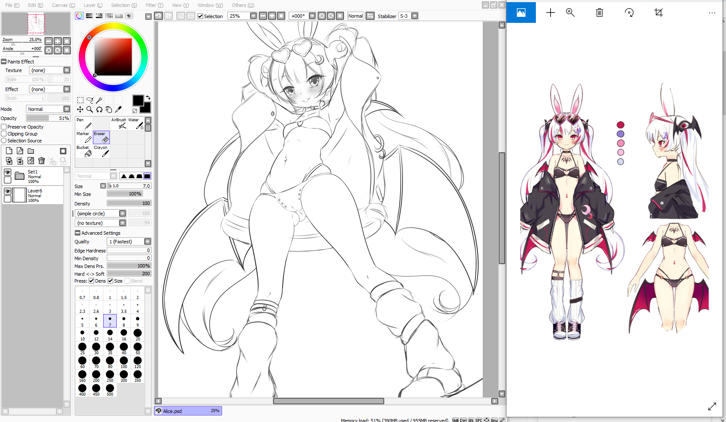Create a new layer folder
Image resolution: width=726 pixels, height=422 pixels.
pos(31,151)
